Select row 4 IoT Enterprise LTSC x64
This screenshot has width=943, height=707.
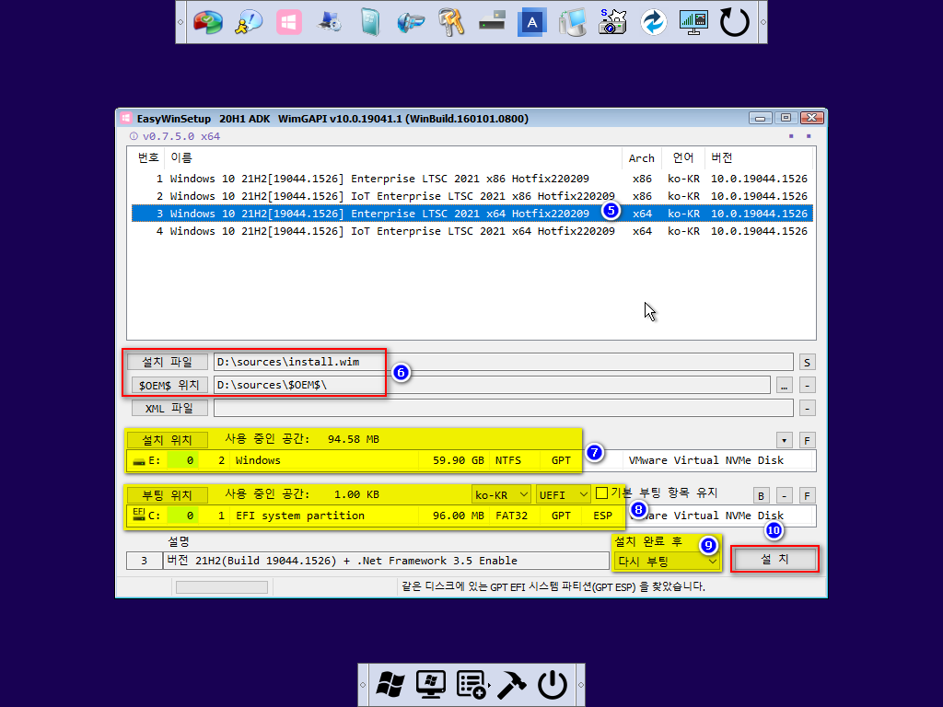[x=472, y=231]
